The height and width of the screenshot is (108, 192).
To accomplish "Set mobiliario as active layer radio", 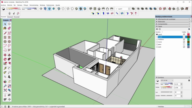I will 157,39.
